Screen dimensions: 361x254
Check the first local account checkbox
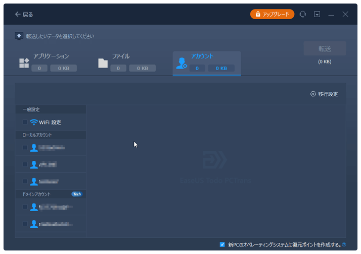click(x=25, y=148)
